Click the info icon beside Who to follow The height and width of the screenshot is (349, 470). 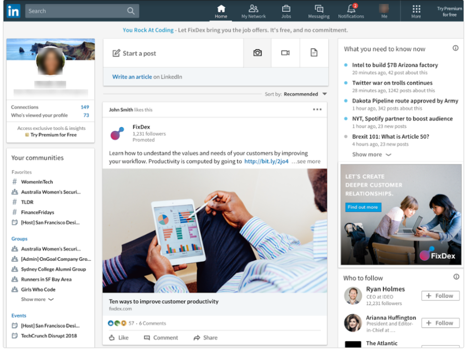coord(456,277)
